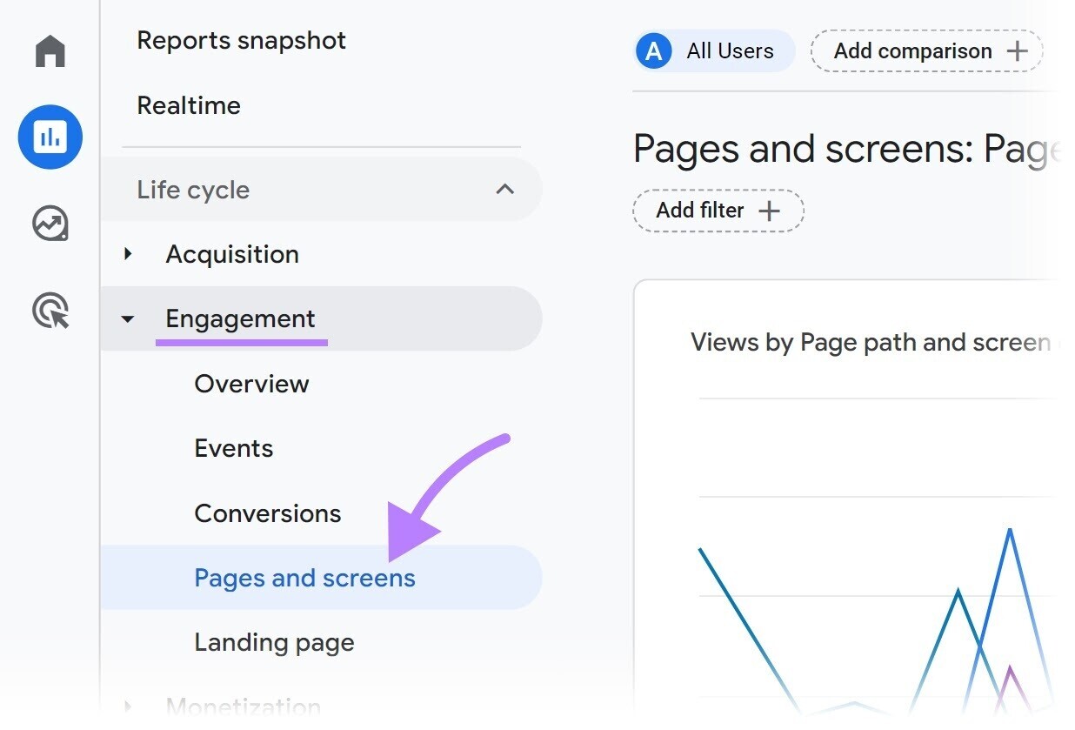The image size is (1075, 730).
Task: Open the Explore icon in sidebar
Action: coord(50,224)
